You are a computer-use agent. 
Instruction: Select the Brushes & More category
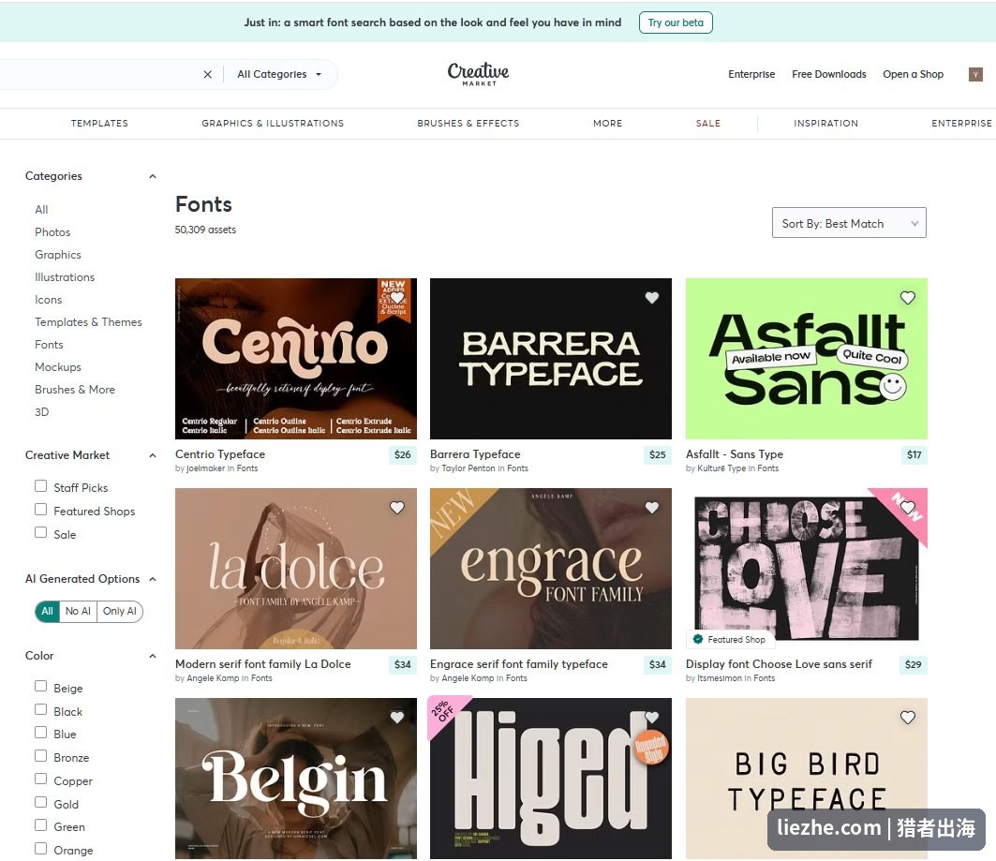click(75, 390)
